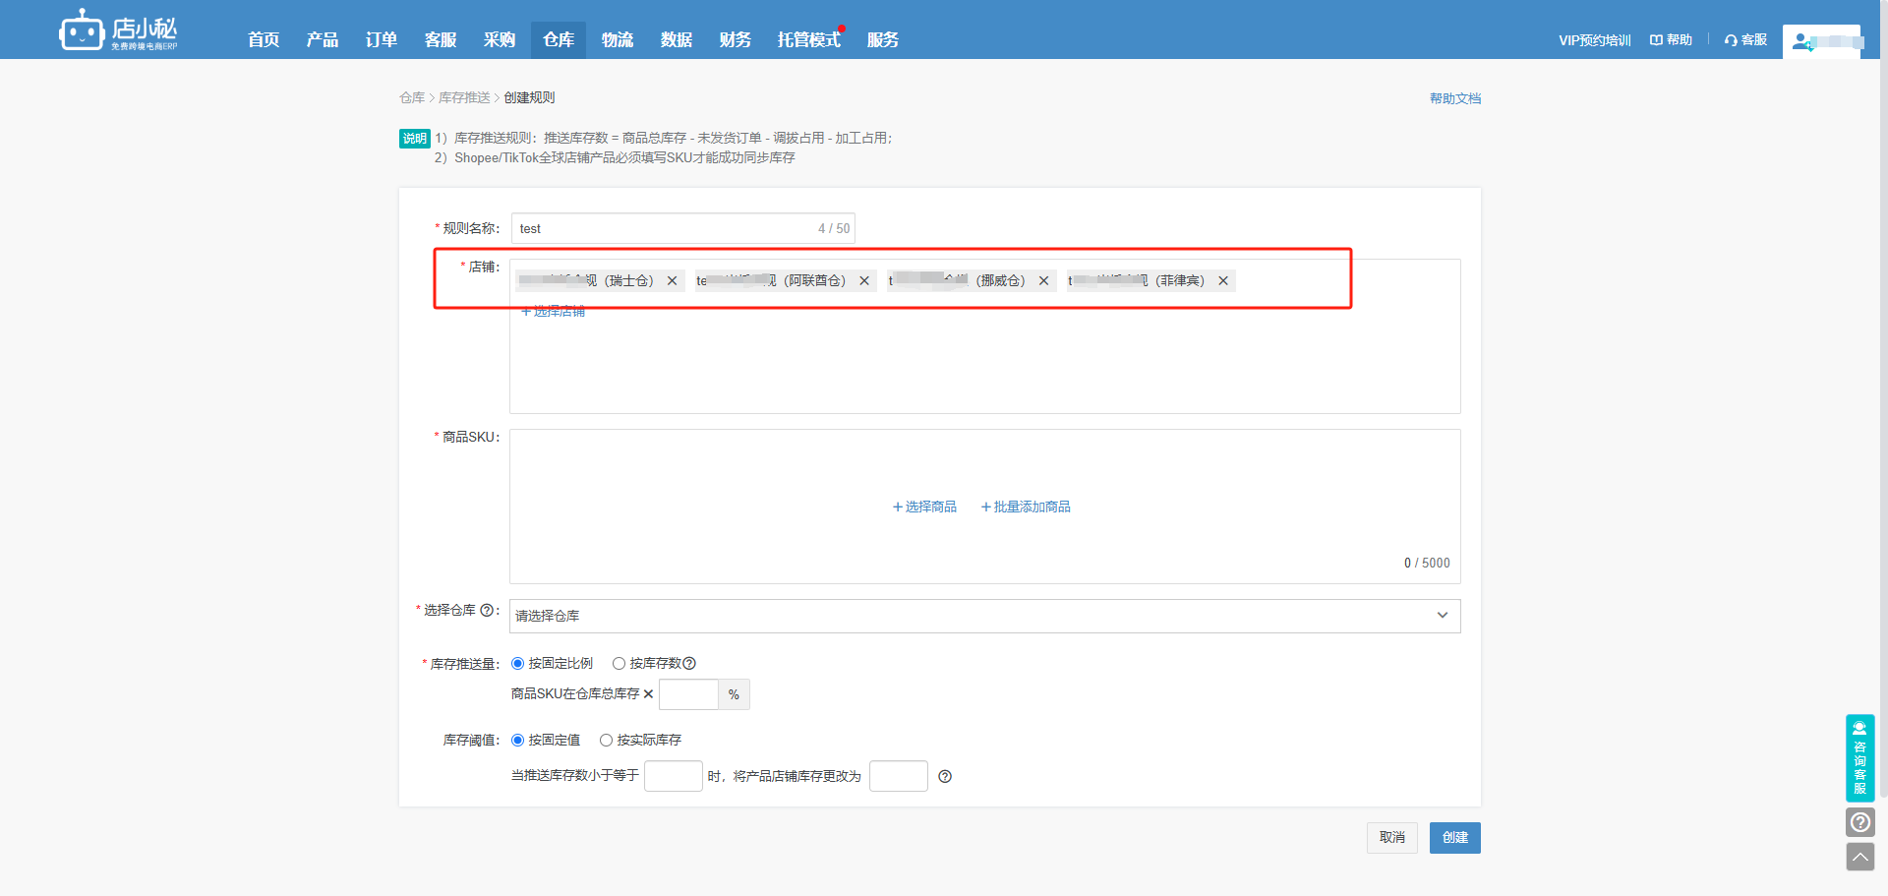The height and width of the screenshot is (896, 1888).
Task: Open 帮助 book link in header
Action: pyautogui.click(x=1671, y=40)
